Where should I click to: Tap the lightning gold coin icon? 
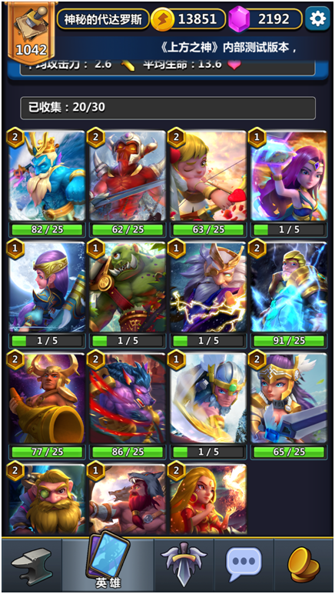[x=163, y=19]
